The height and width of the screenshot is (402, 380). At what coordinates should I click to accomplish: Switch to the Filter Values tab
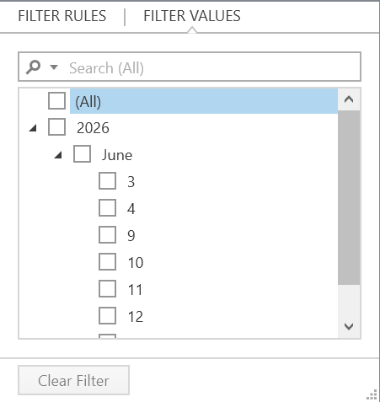[x=192, y=16]
